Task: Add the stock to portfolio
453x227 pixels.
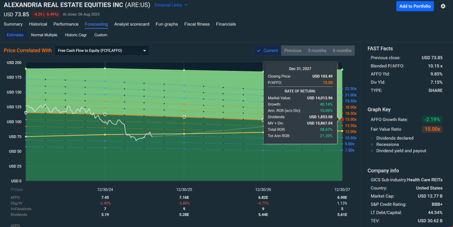Action: tap(415, 6)
